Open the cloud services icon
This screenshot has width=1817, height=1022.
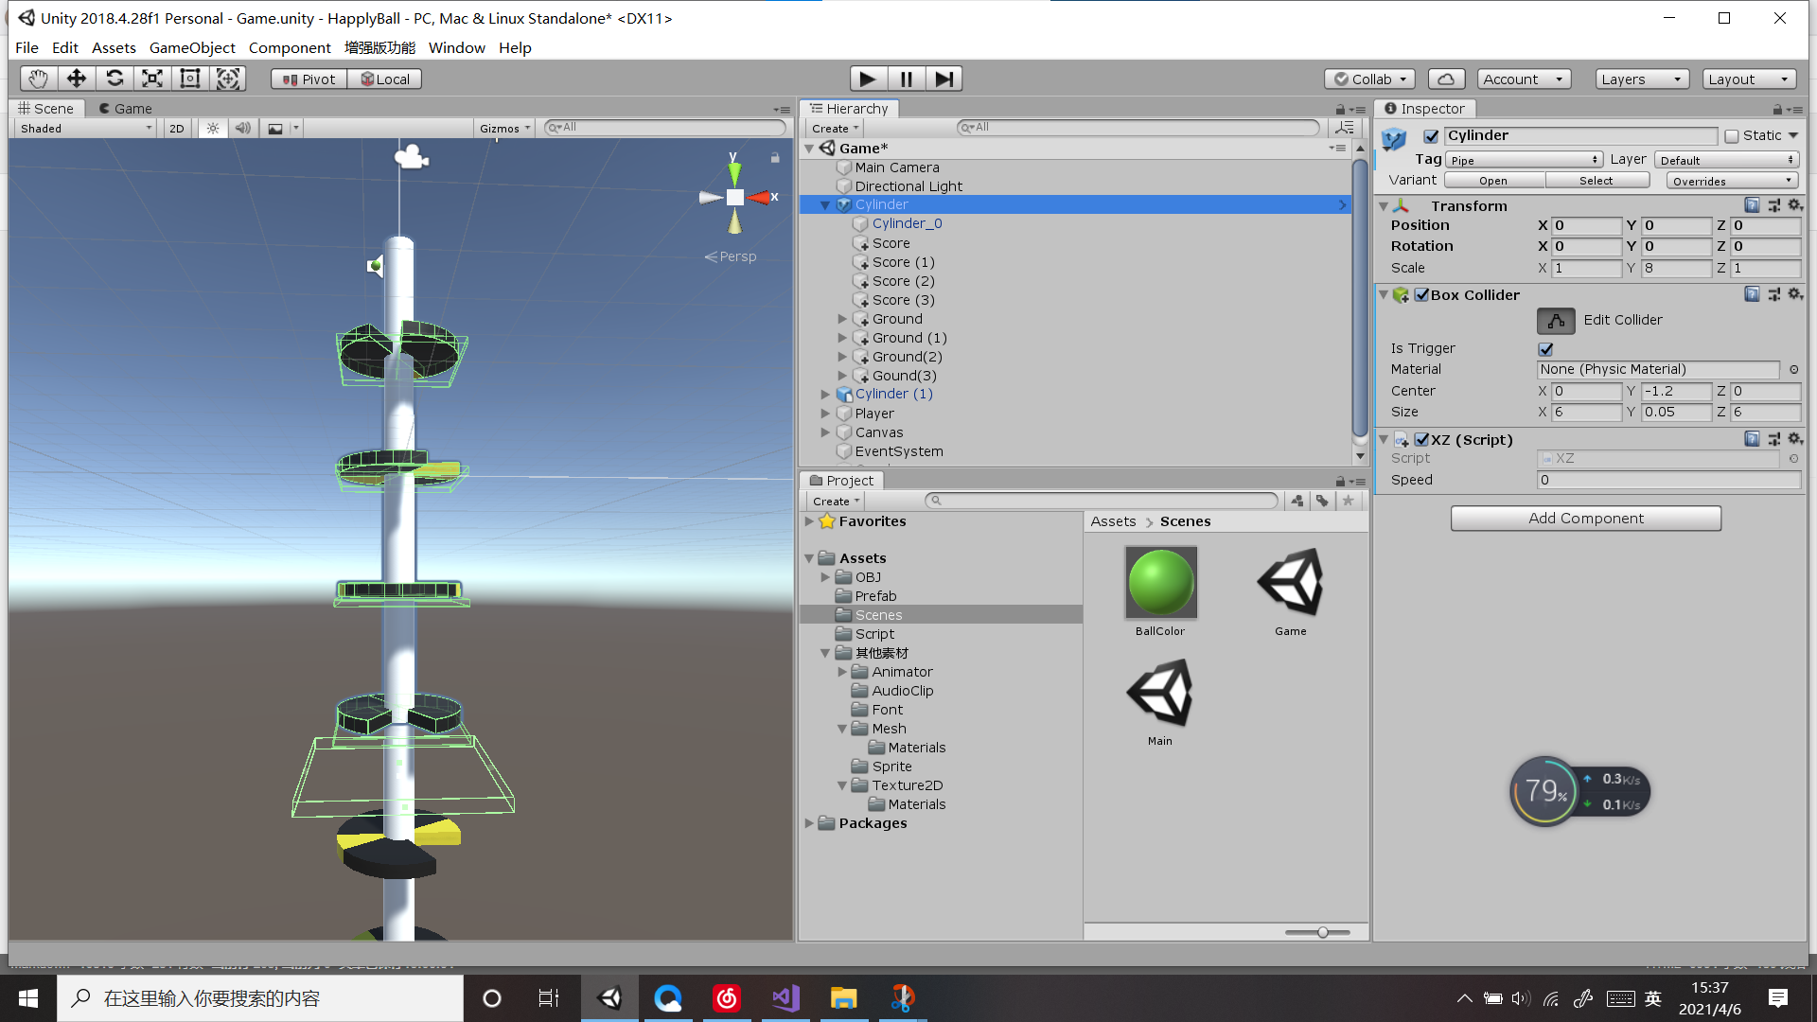[x=1446, y=79]
